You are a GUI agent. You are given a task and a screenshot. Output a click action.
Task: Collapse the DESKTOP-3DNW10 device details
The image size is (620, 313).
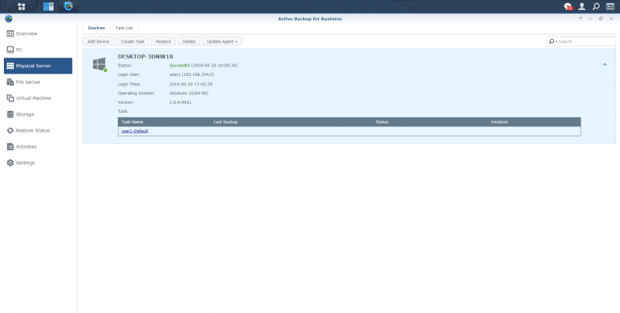(604, 64)
